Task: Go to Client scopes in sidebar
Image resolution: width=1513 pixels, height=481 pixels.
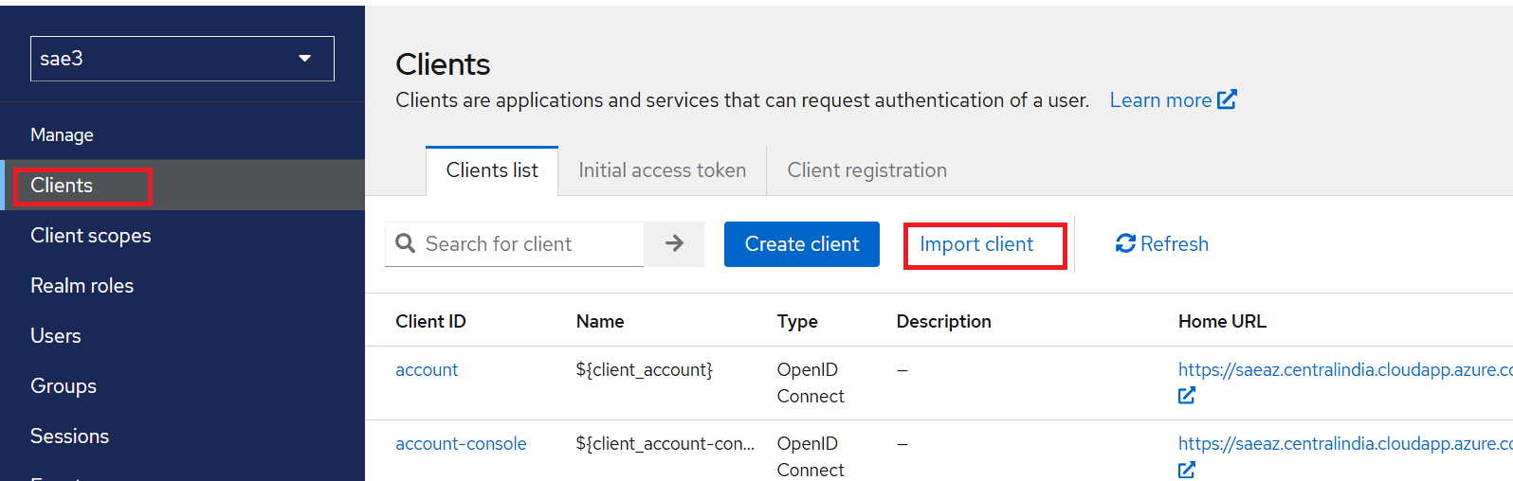Action: tap(91, 236)
